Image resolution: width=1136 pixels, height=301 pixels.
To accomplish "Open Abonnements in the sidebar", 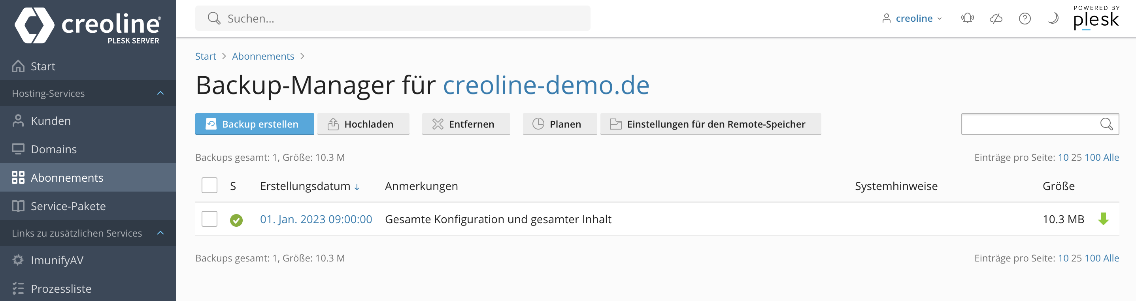I will pos(88,178).
